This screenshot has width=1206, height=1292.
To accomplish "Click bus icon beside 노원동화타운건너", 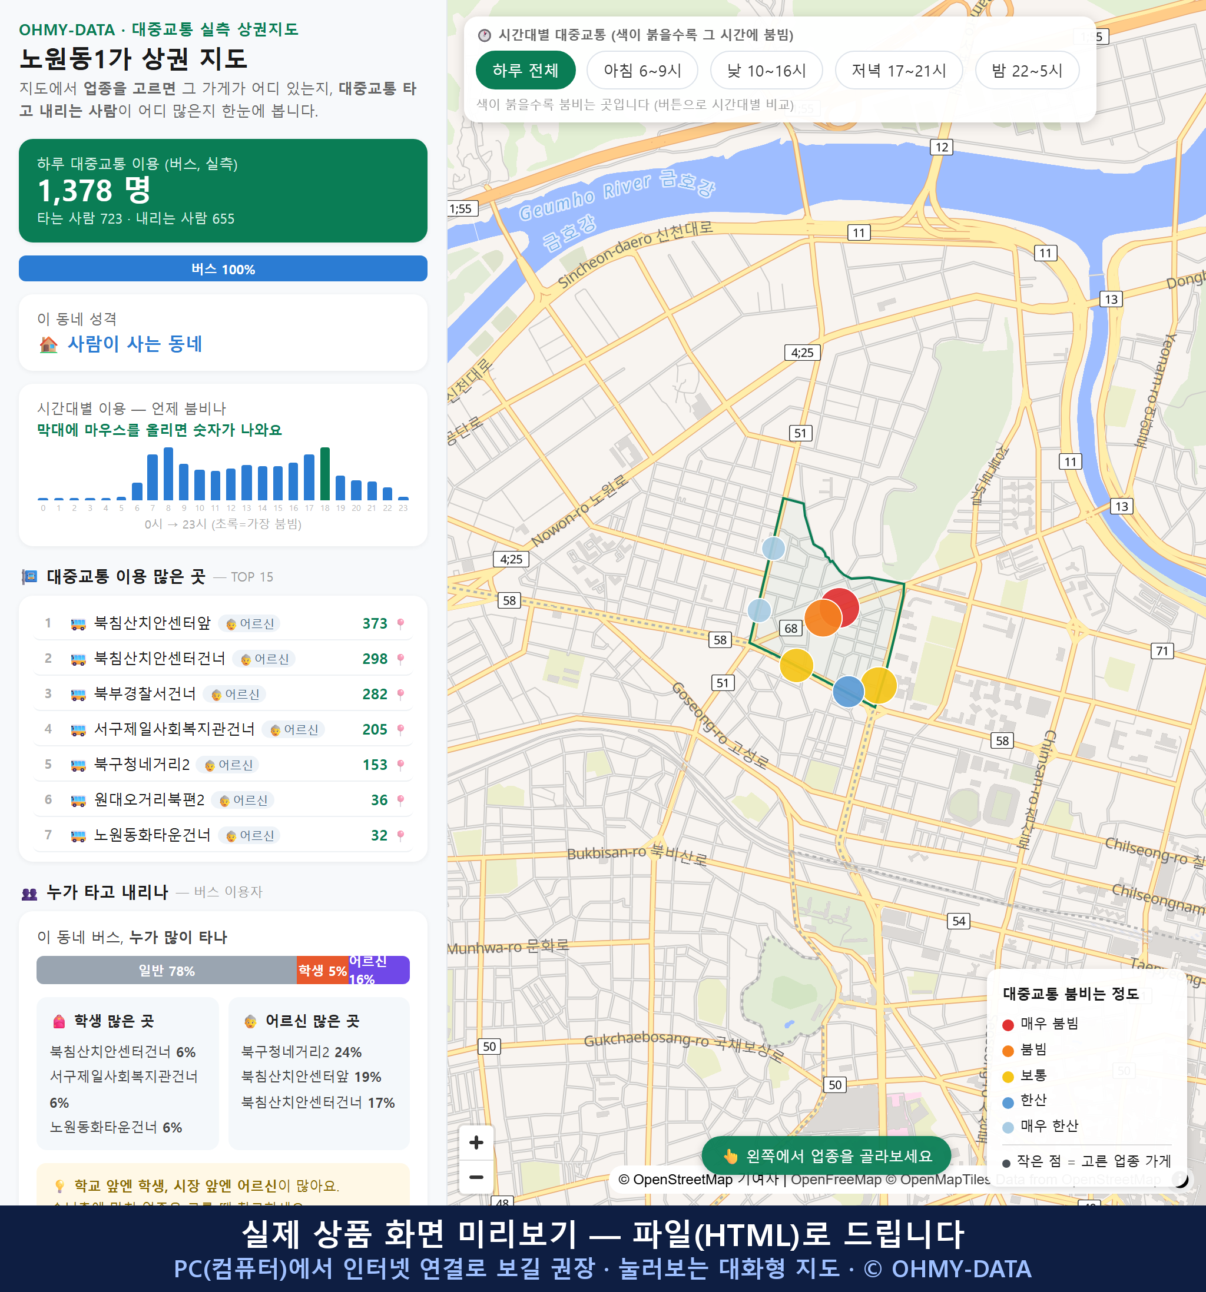I will (78, 836).
